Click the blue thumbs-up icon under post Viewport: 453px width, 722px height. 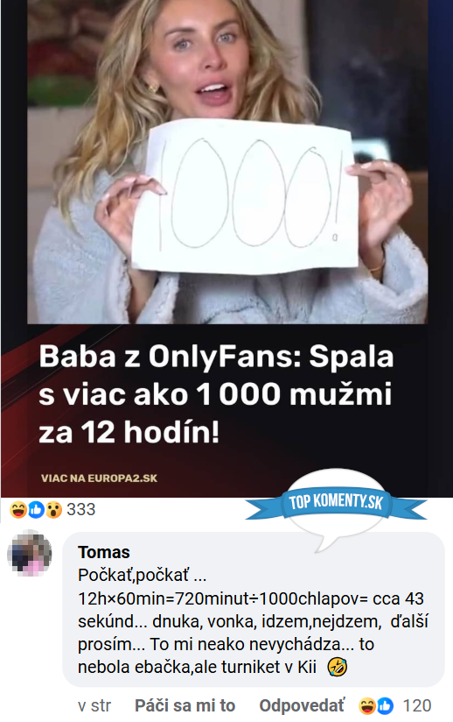click(x=36, y=510)
